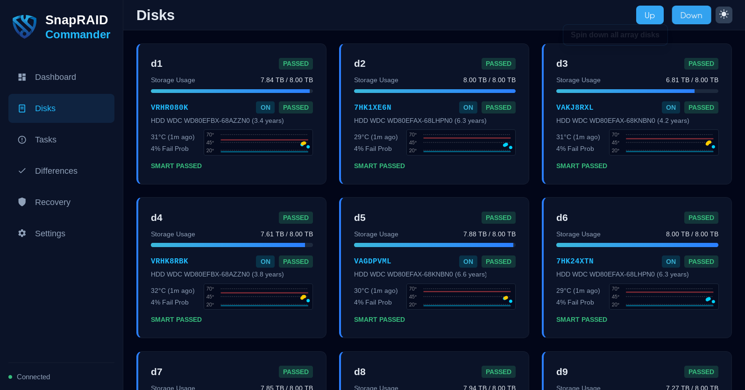Click the SMART PASSED text on d5
The image size is (745, 390).
coord(379,319)
